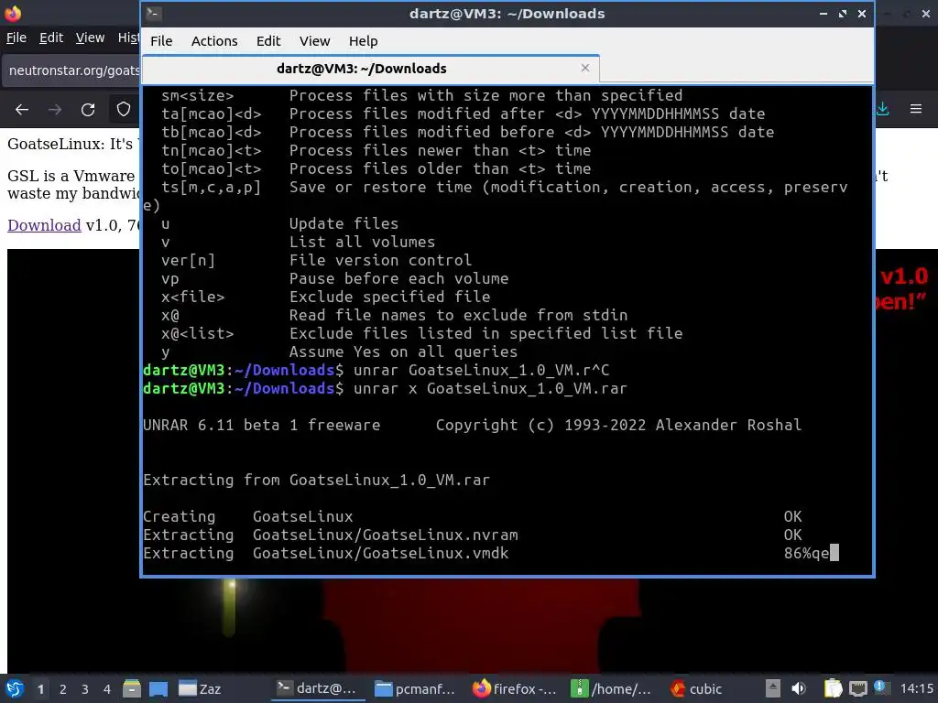938x703 pixels.
Task: Open the terminal Actions menu
Action: click(x=214, y=41)
